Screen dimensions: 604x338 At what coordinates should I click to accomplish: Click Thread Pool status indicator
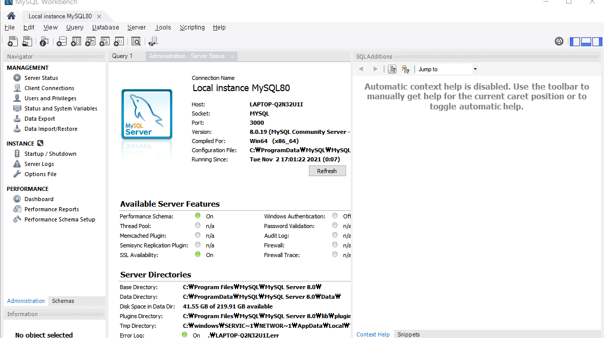[x=198, y=226]
